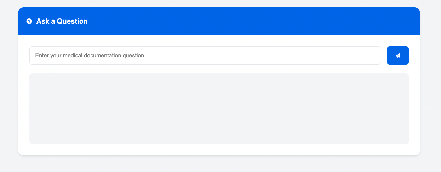Viewport: 441px width, 172px height.
Task: Click inside the gray response area
Action: click(x=219, y=109)
